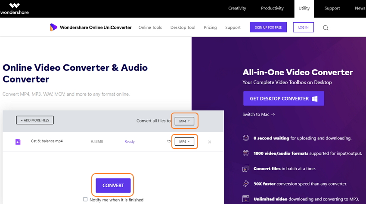Click the Ready status text
This screenshot has height=204, width=366.
pos(130,141)
